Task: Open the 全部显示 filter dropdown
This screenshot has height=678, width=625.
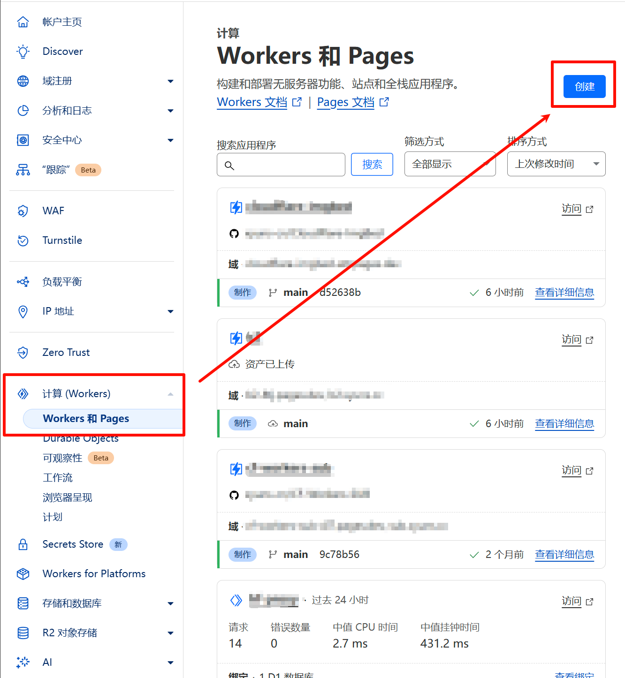Action: 450,164
